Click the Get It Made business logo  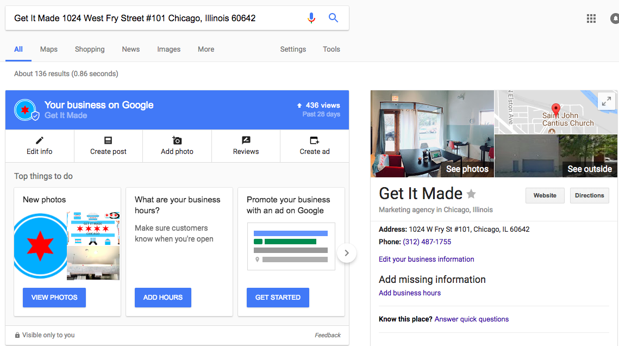pos(26,110)
